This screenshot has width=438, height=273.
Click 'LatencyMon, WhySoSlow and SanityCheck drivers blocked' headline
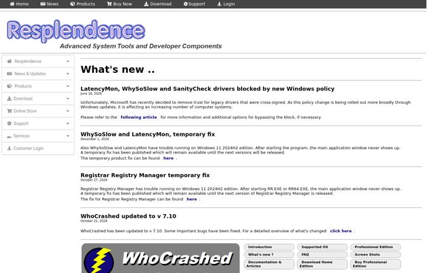[207, 89]
